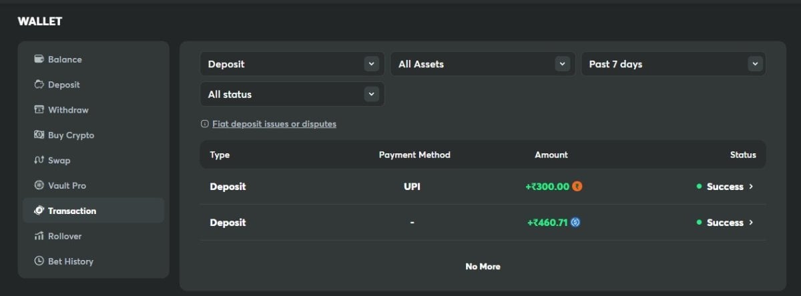Click the info icon beside fiat disputes
The width and height of the screenshot is (801, 296).
pyautogui.click(x=205, y=124)
